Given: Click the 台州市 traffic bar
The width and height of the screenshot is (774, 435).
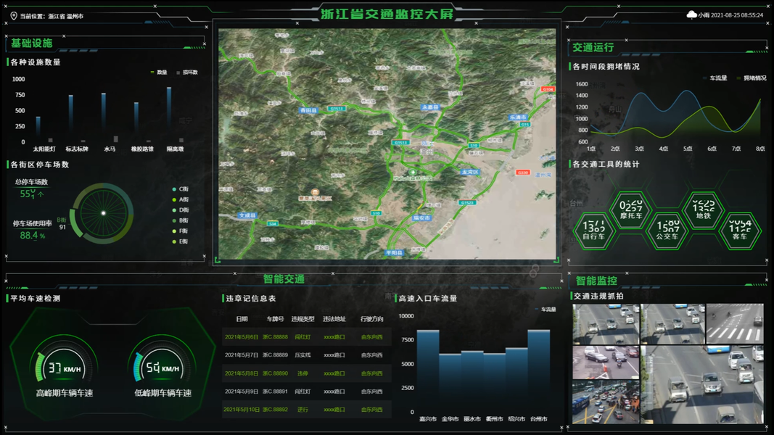Looking at the screenshot, I should (x=538, y=371).
